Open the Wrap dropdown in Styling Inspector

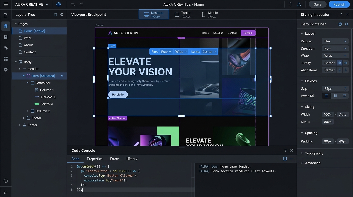335,56
